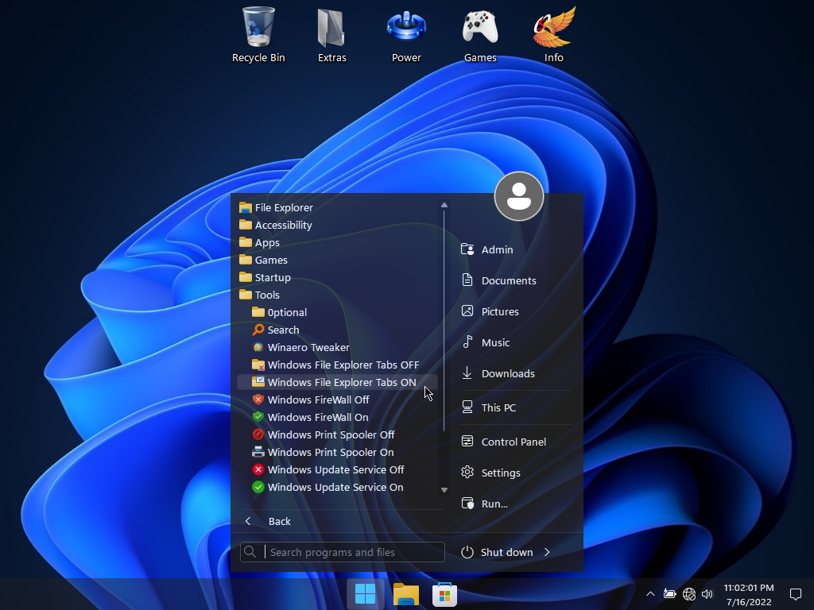Open Control Panel
This screenshot has height=610, width=814.
pyautogui.click(x=516, y=442)
